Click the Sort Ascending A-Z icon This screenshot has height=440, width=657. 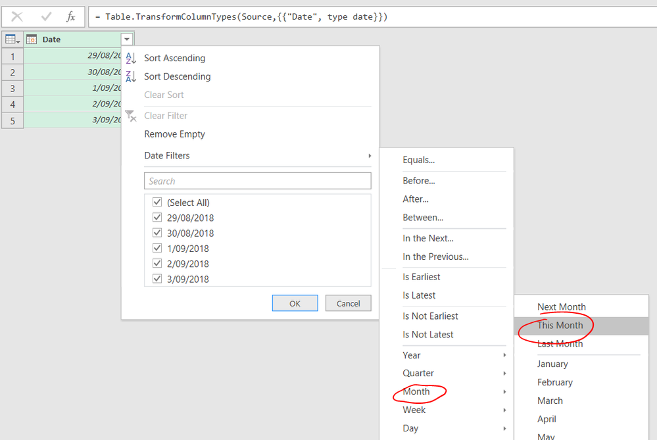pyautogui.click(x=131, y=59)
